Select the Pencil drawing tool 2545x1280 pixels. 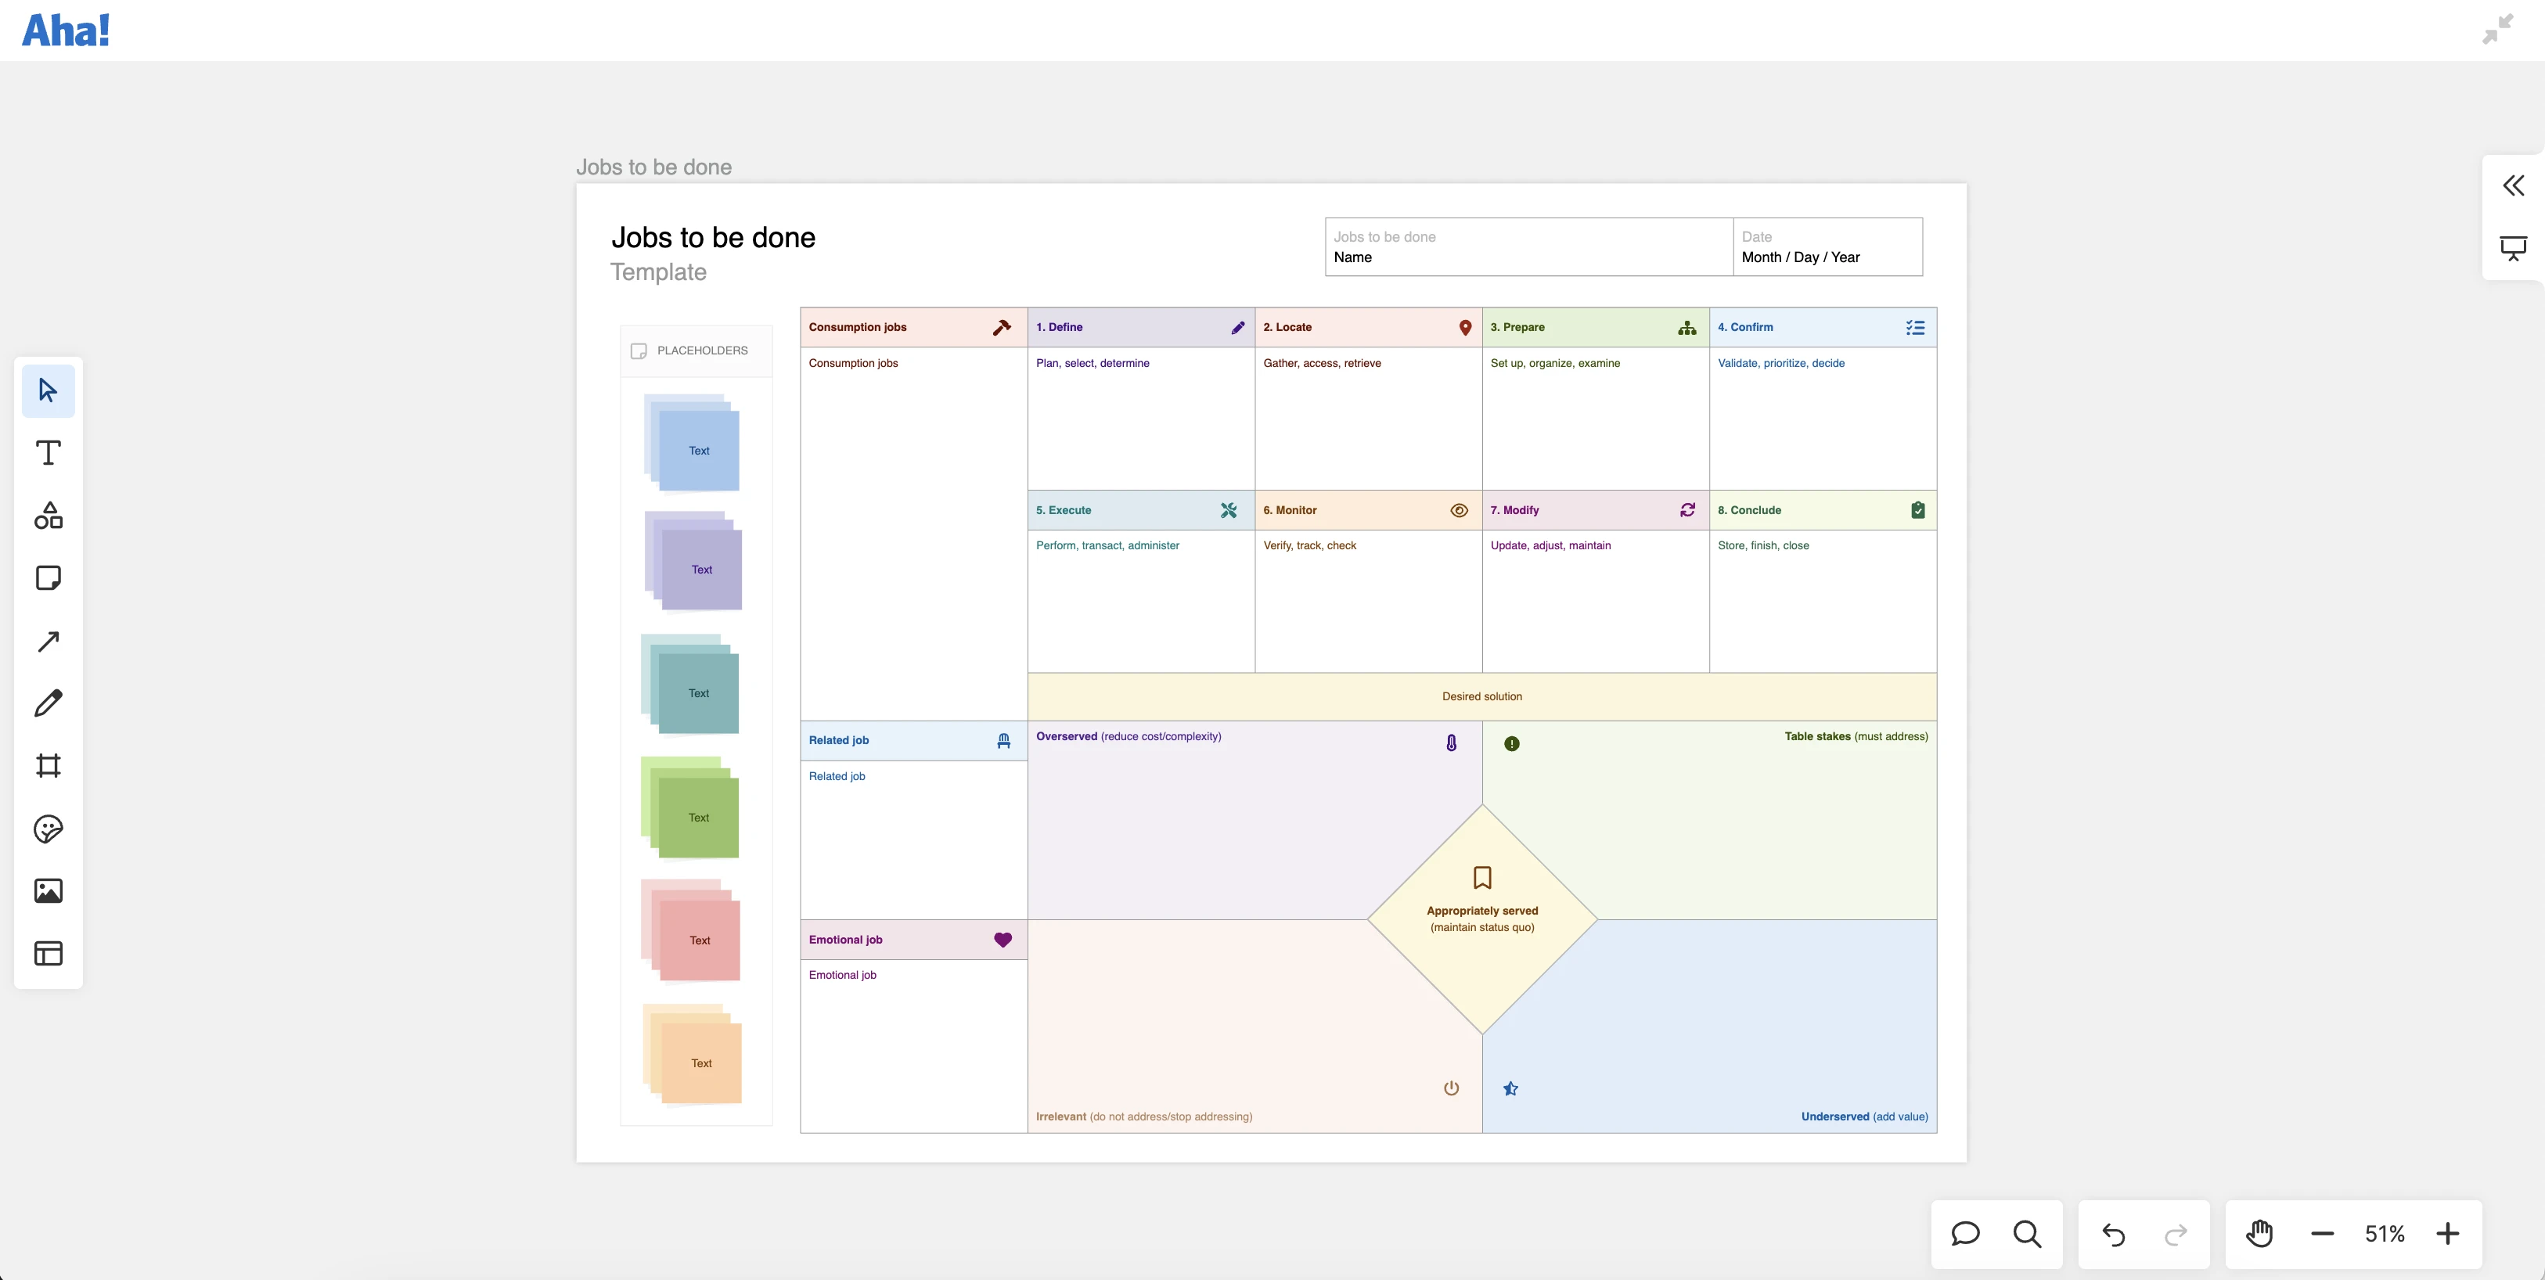(x=48, y=703)
